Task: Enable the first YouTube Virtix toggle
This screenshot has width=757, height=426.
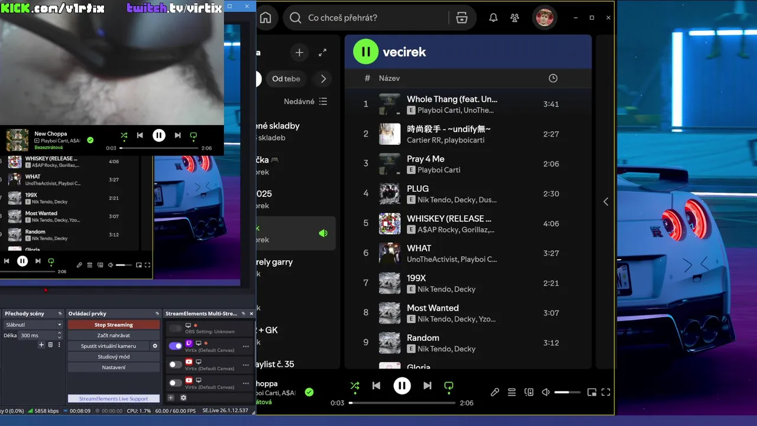Action: (176, 364)
